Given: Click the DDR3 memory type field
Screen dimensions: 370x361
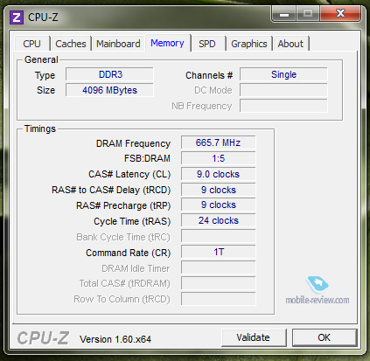Looking at the screenshot, I should coord(109,74).
